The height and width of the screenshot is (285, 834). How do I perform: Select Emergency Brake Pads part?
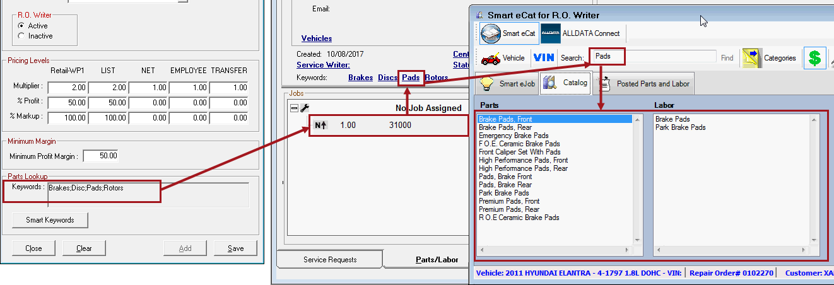pyautogui.click(x=514, y=136)
